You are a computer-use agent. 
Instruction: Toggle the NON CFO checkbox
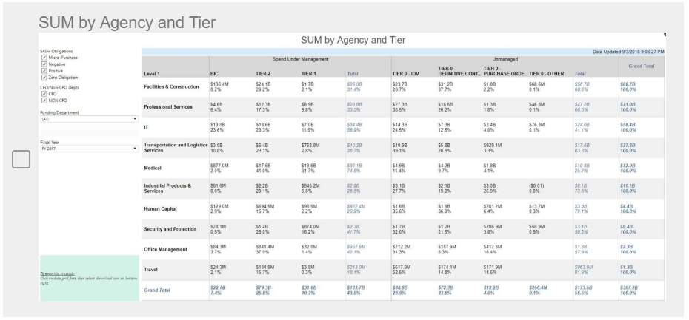tap(45, 101)
